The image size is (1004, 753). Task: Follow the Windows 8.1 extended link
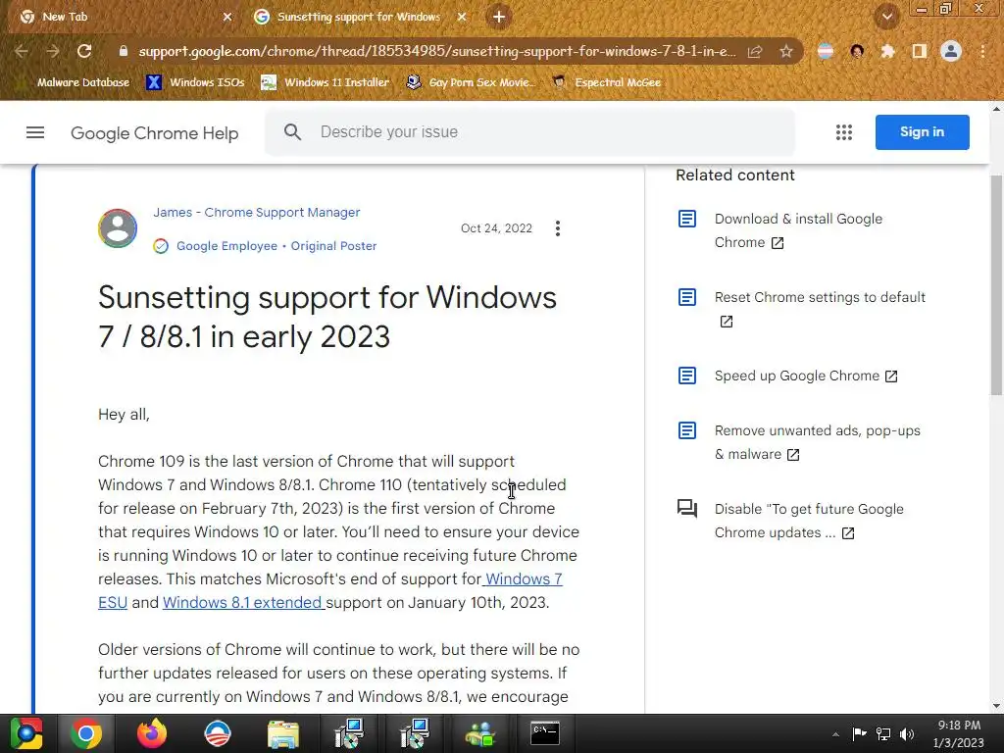pyautogui.click(x=244, y=603)
